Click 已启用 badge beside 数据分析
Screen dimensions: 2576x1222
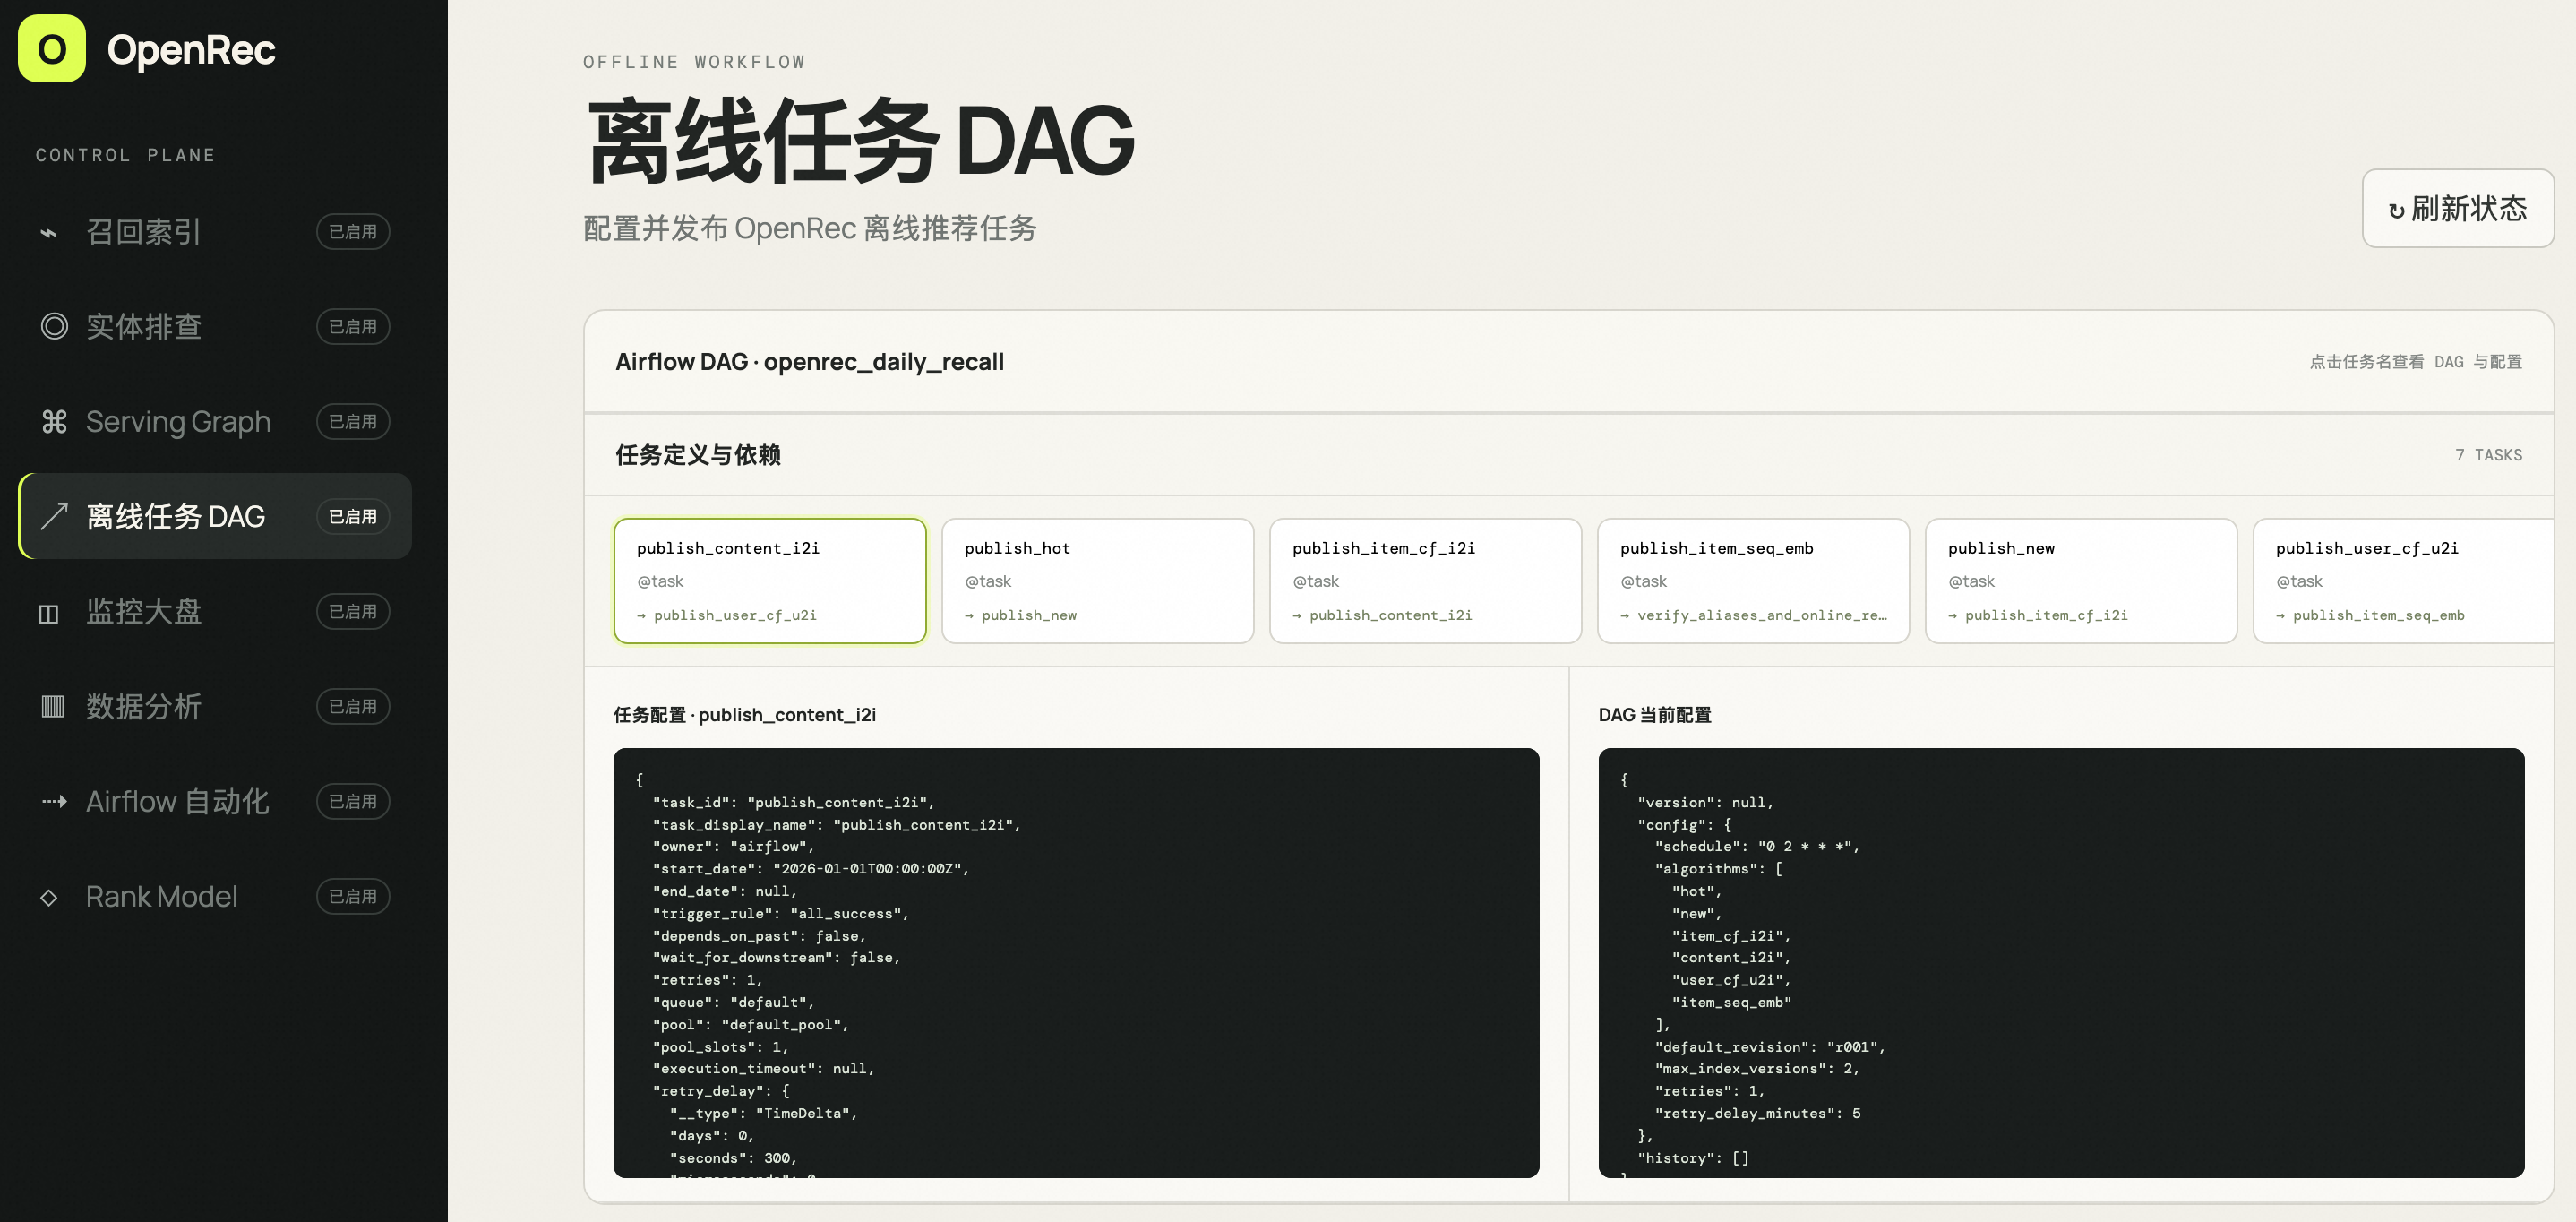(x=353, y=706)
